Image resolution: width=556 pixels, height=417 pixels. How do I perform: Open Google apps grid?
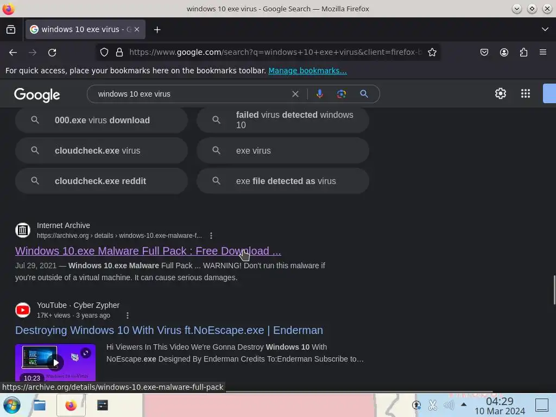(x=526, y=93)
